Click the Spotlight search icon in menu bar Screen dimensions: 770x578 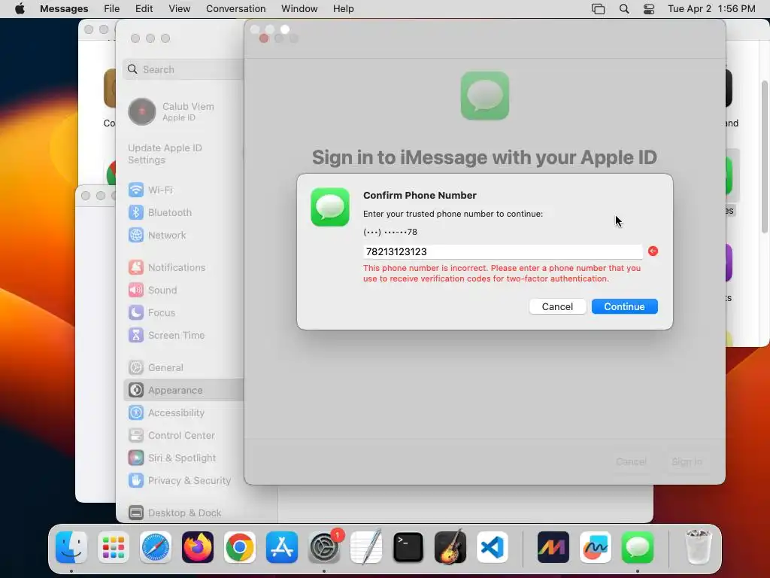[x=624, y=9]
